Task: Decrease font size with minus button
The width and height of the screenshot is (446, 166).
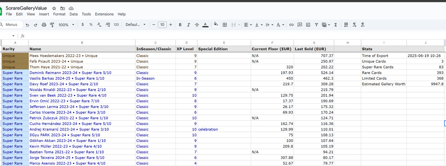Action: pyautogui.click(x=154, y=25)
